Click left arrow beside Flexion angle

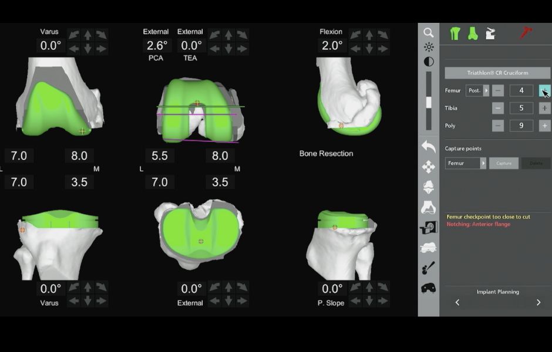tap(355, 49)
